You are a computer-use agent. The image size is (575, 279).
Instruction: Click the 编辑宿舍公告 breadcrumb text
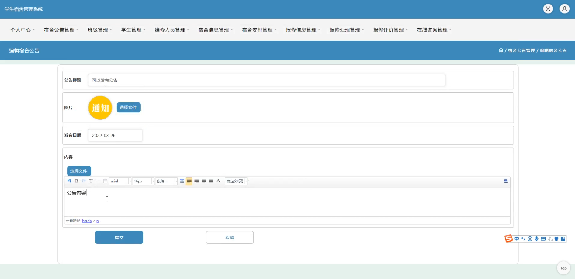(553, 50)
